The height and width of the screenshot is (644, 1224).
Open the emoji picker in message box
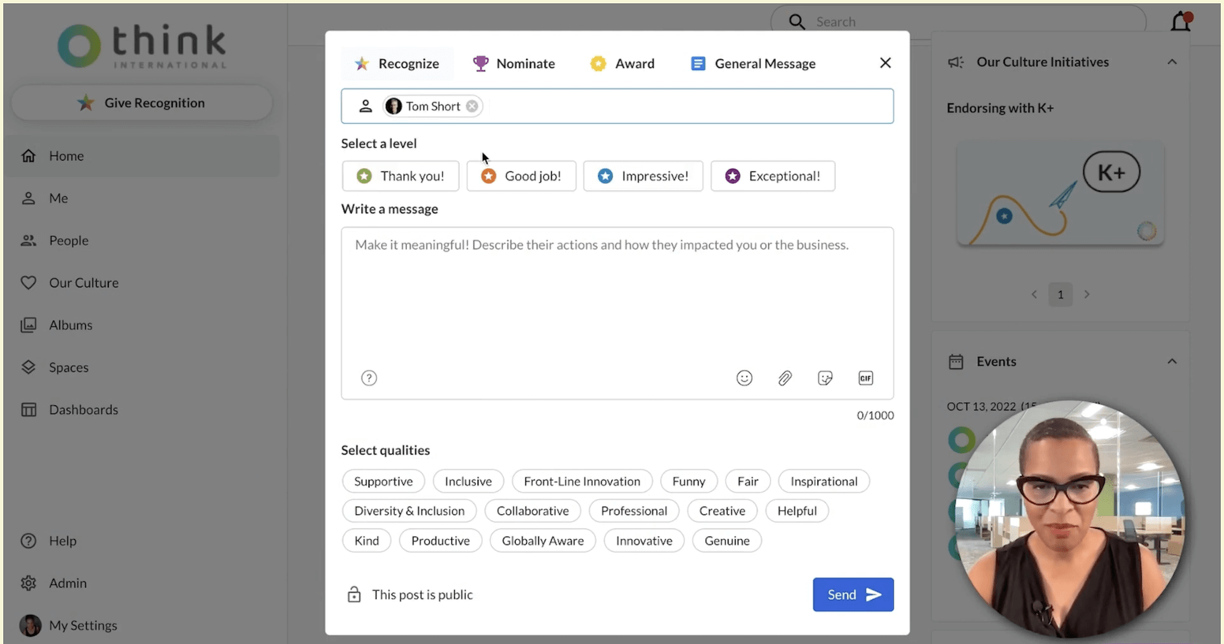744,378
